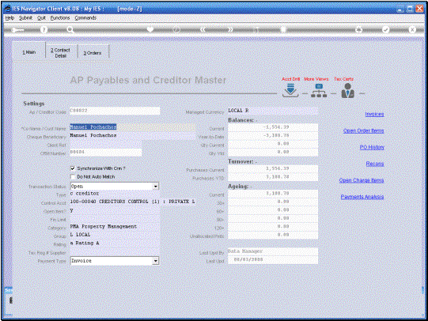Switch to the Orders tab

(x=93, y=53)
